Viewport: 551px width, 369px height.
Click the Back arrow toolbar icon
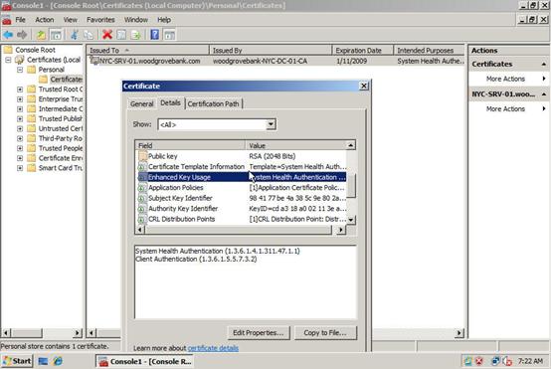[x=8, y=35]
